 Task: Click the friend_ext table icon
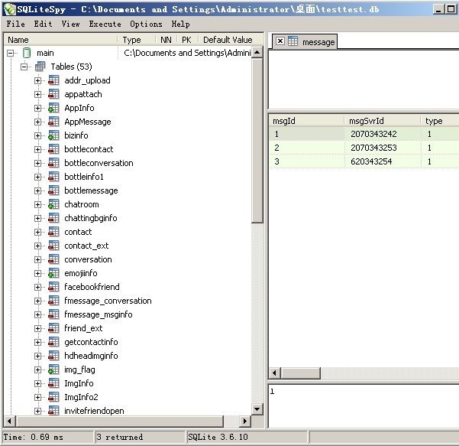coord(53,328)
